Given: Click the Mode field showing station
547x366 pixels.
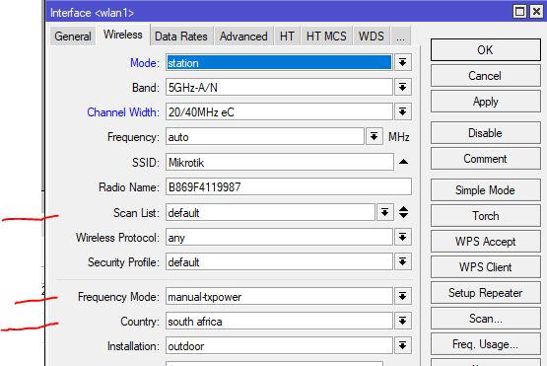Looking at the screenshot, I should click(x=279, y=63).
